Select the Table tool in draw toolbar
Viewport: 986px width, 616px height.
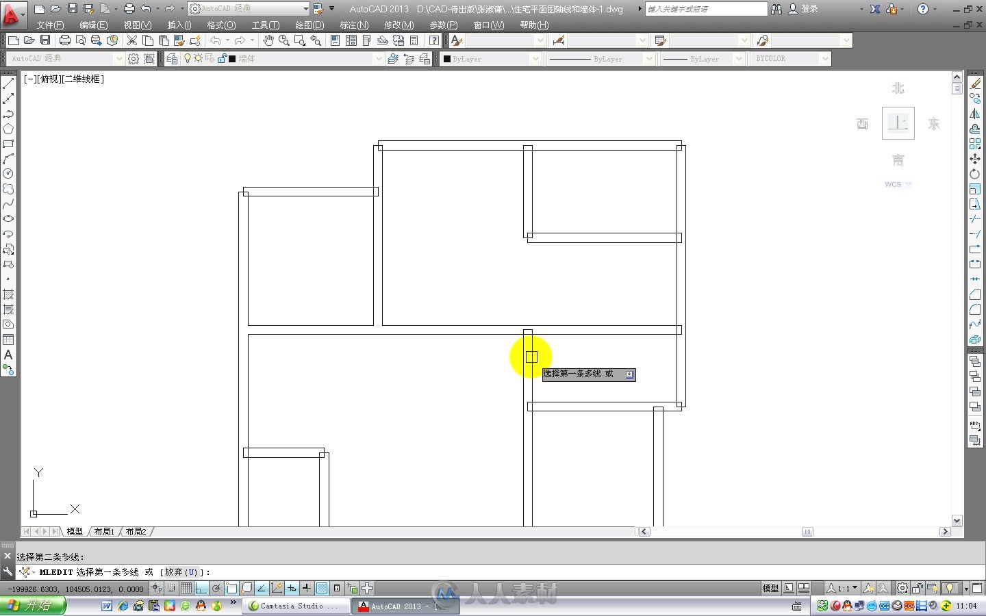(8, 339)
